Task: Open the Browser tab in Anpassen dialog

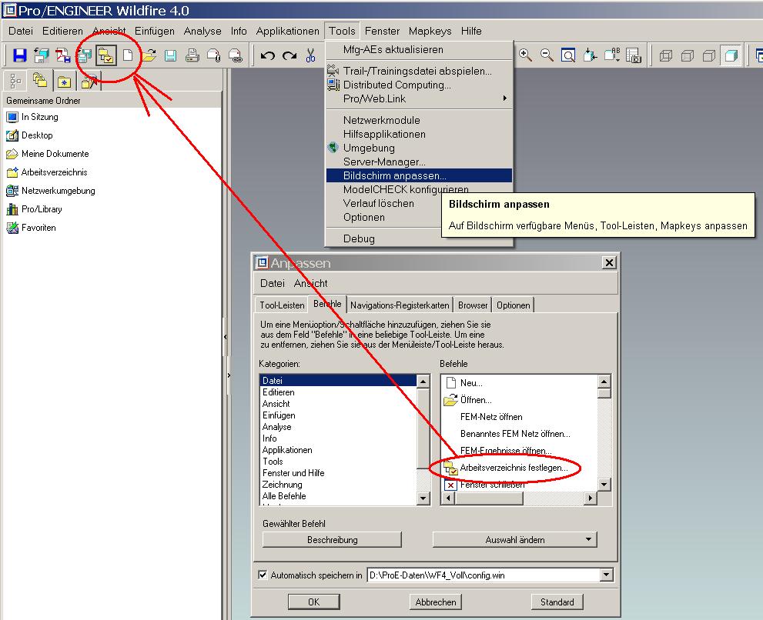Action: pyautogui.click(x=473, y=305)
